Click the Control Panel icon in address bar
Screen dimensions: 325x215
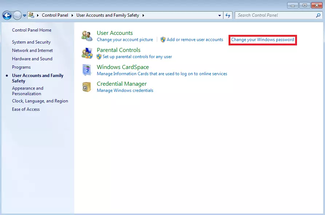point(31,15)
